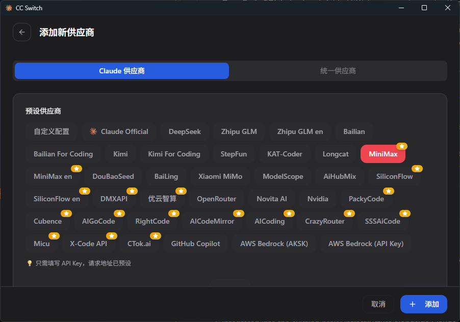Click the star badge on SiliconFlow
This screenshot has height=322, width=460.
[x=417, y=169]
